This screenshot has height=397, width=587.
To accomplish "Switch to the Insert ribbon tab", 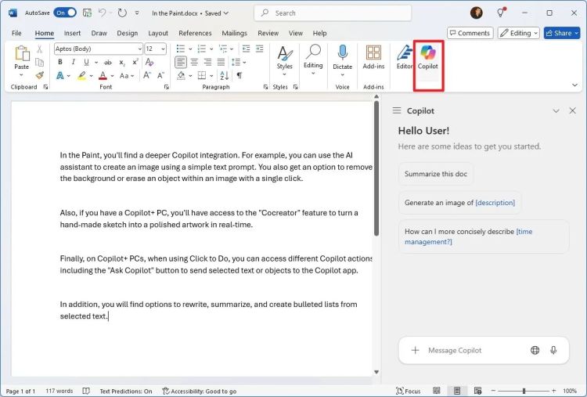I will click(72, 33).
